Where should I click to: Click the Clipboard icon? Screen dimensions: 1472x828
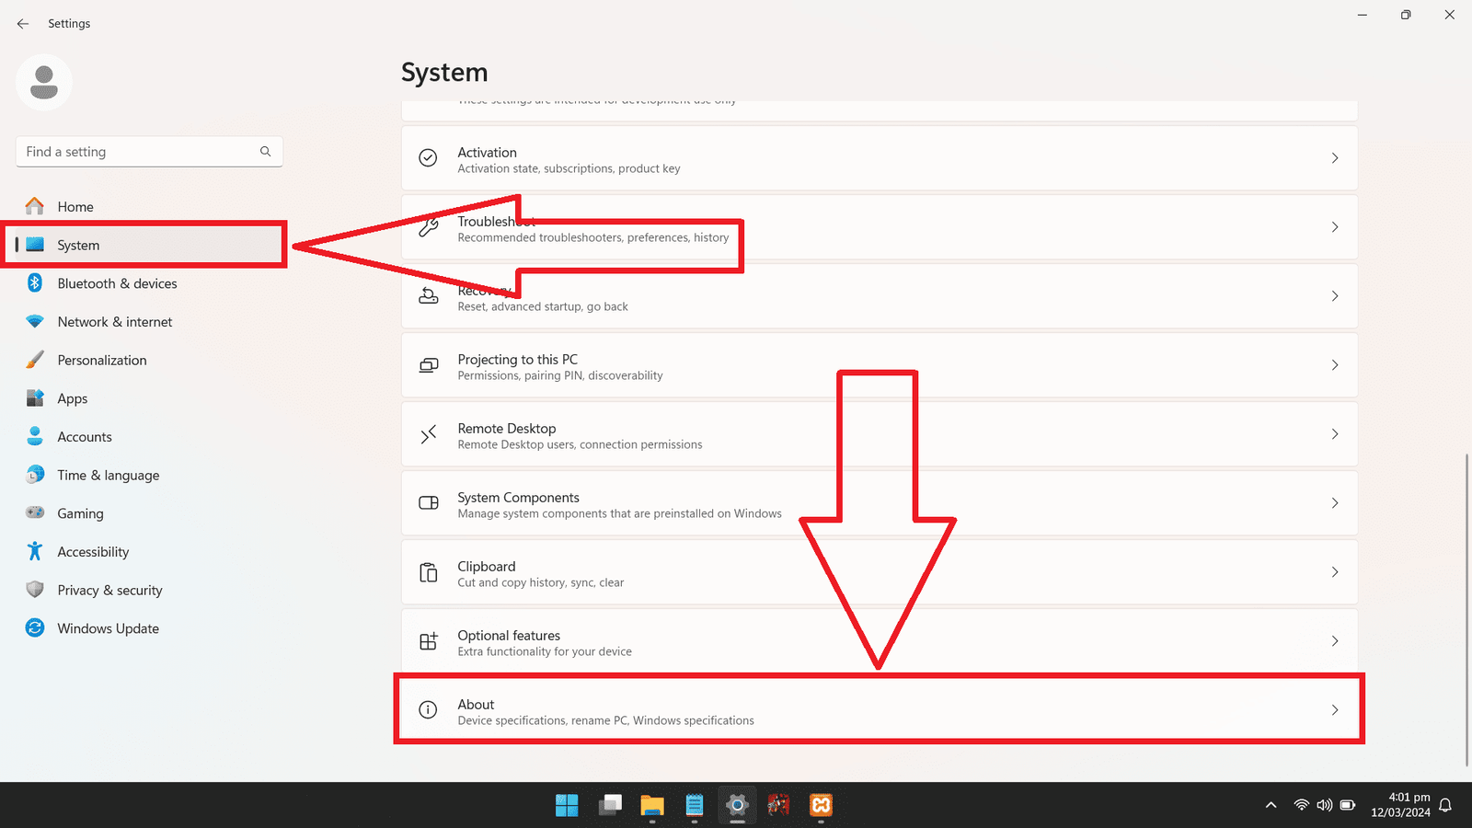(x=428, y=572)
